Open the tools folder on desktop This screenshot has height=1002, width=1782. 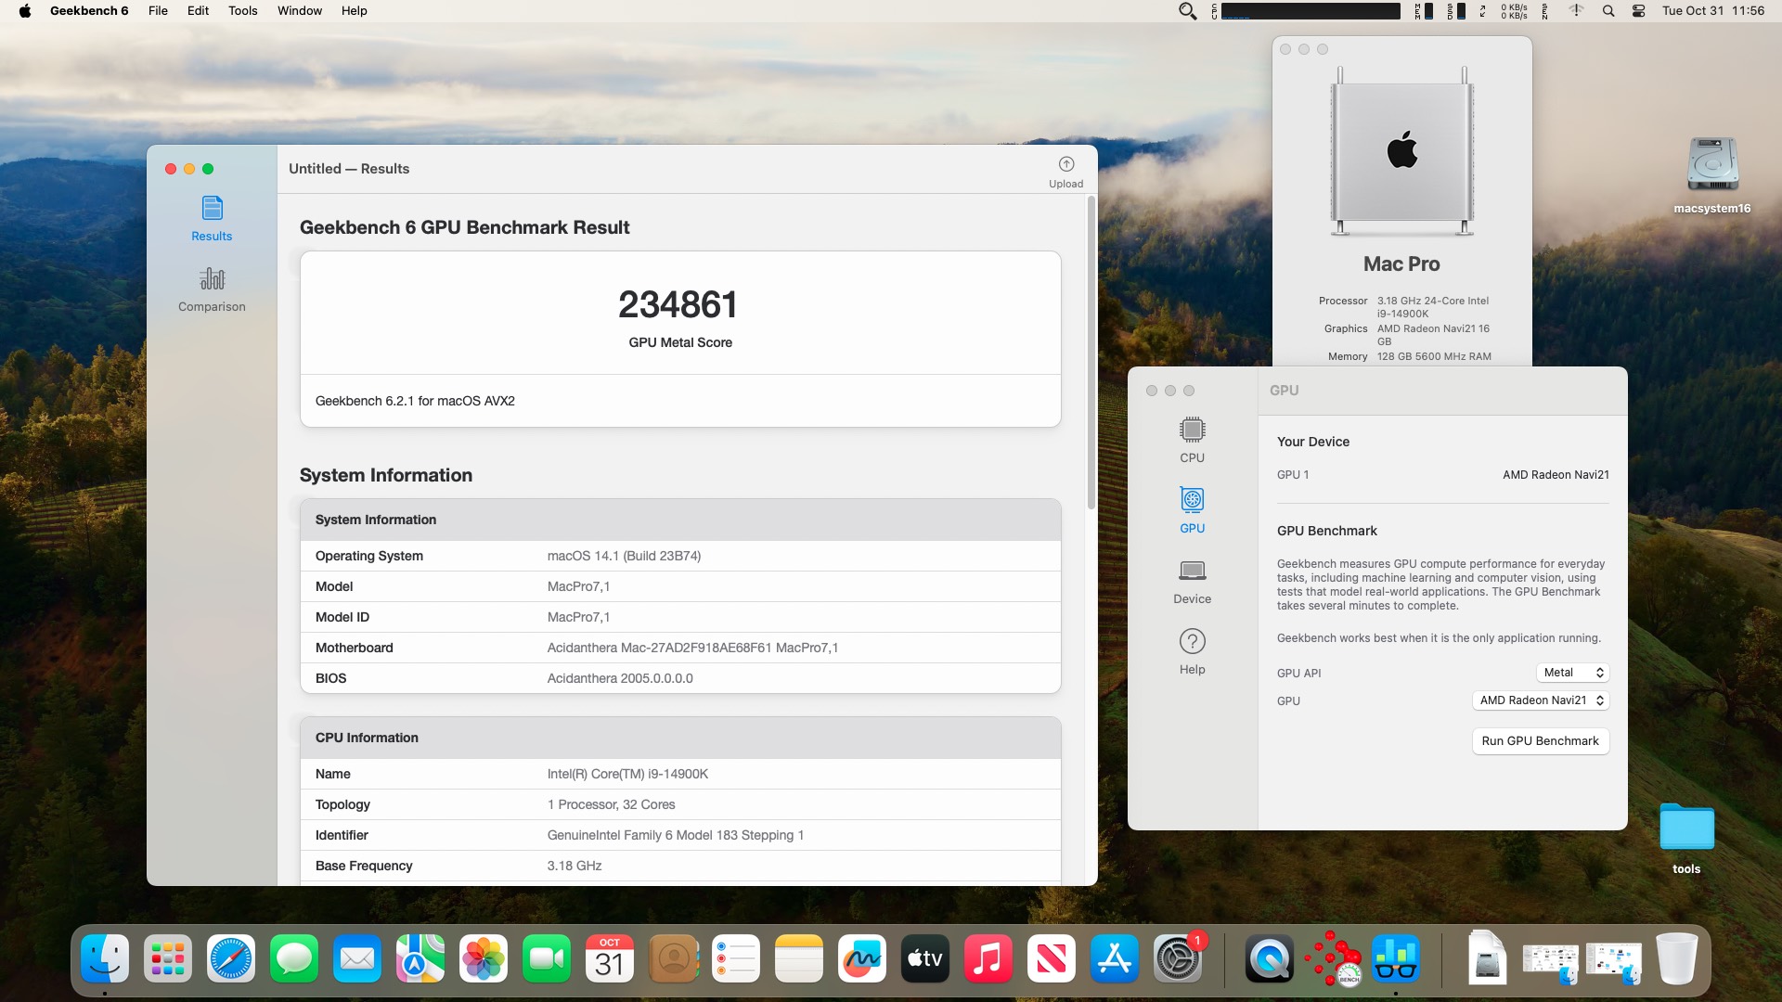[x=1686, y=838]
